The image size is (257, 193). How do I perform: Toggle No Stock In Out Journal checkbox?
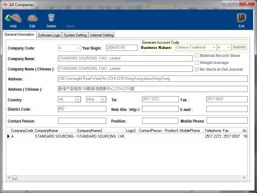(197, 69)
